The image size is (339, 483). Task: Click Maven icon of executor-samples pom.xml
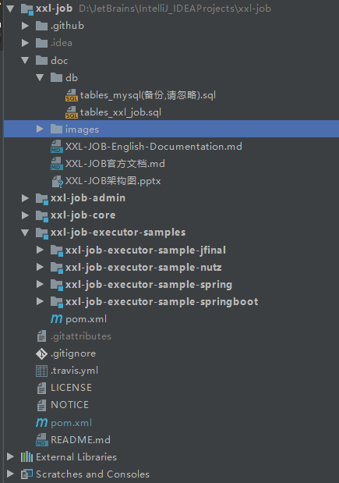point(57,319)
